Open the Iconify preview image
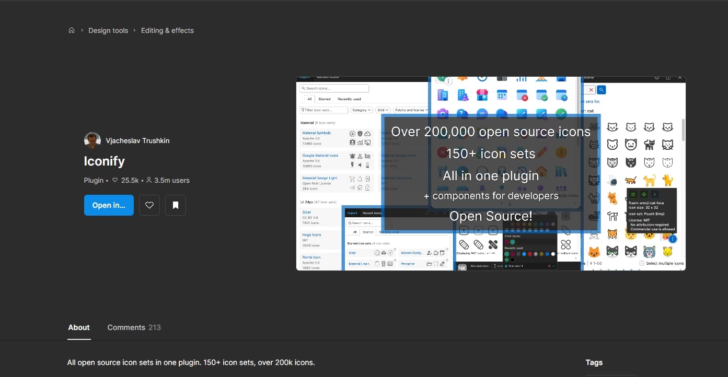 click(491, 173)
